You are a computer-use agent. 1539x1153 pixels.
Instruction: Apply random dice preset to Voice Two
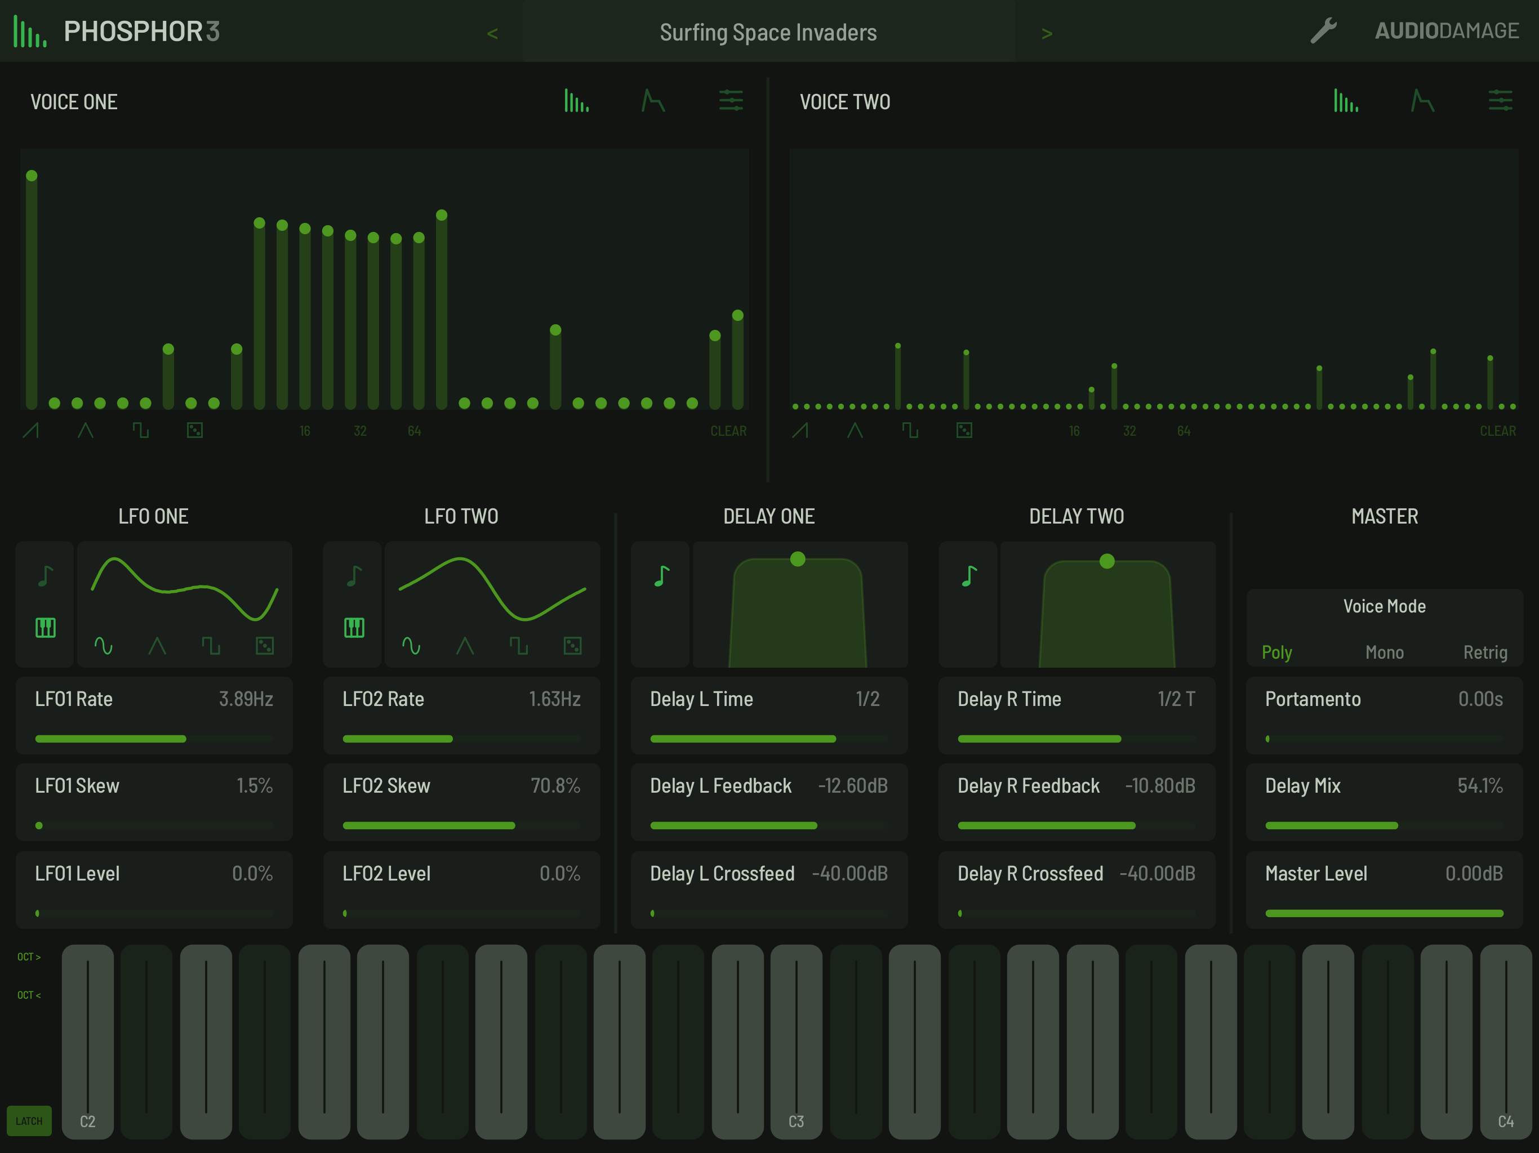(964, 431)
